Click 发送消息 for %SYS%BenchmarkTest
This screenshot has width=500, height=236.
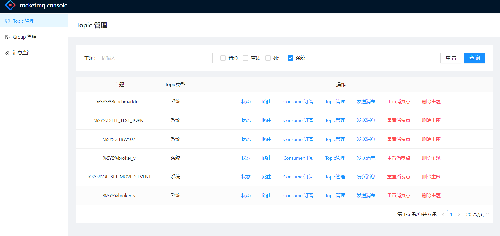(x=366, y=102)
